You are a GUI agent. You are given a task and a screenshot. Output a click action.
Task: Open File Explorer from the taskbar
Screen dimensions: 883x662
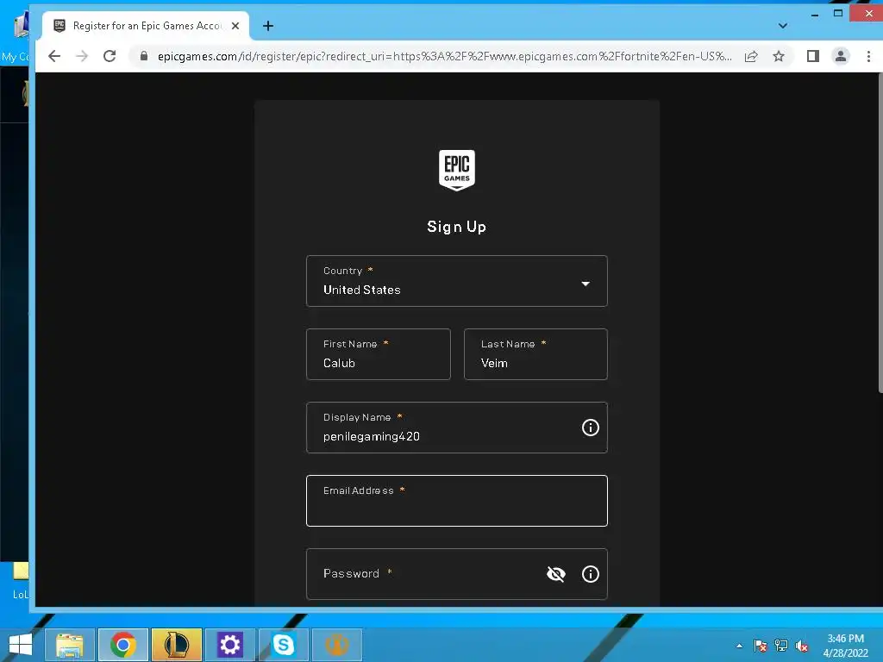(69, 645)
